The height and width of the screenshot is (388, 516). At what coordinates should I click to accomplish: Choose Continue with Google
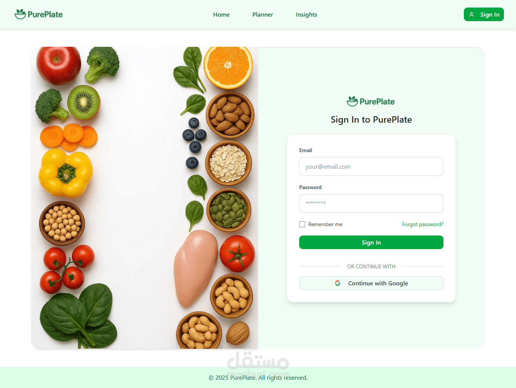coord(371,283)
